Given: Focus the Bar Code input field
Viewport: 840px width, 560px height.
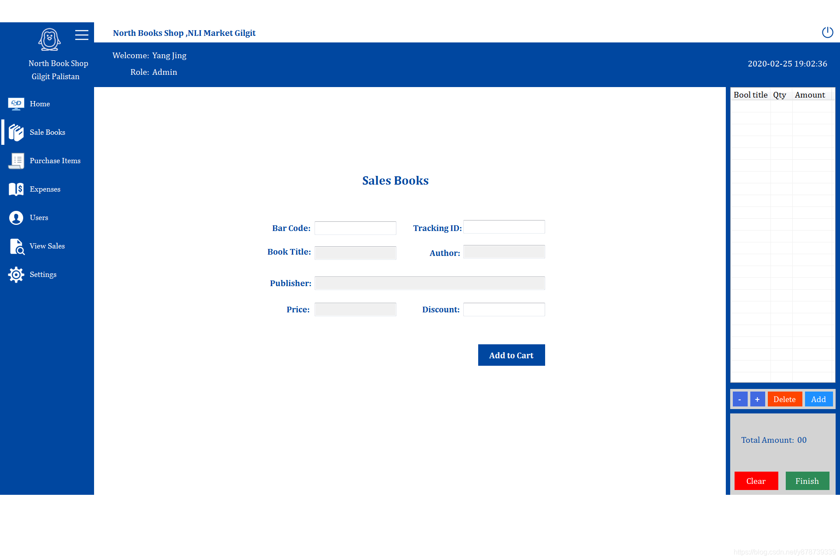Looking at the screenshot, I should (x=355, y=228).
